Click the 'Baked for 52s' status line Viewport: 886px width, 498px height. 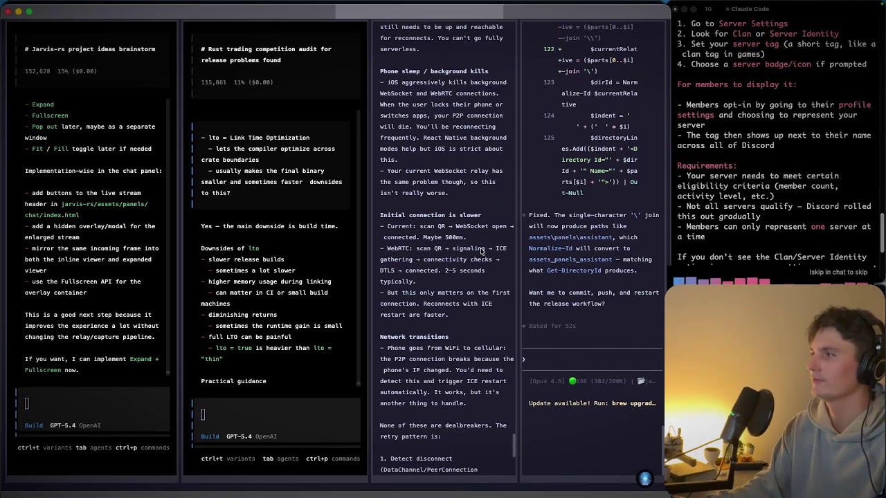click(552, 326)
